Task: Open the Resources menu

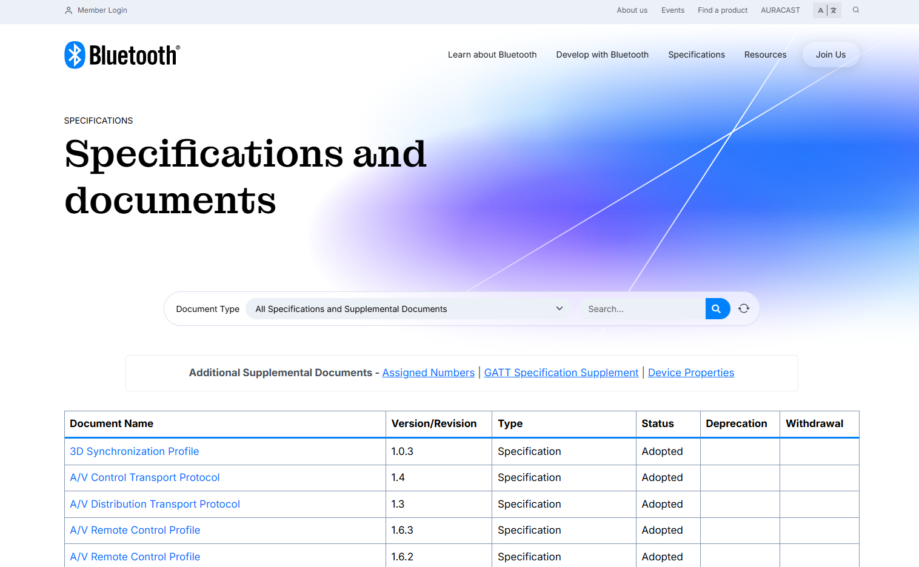Action: (766, 55)
